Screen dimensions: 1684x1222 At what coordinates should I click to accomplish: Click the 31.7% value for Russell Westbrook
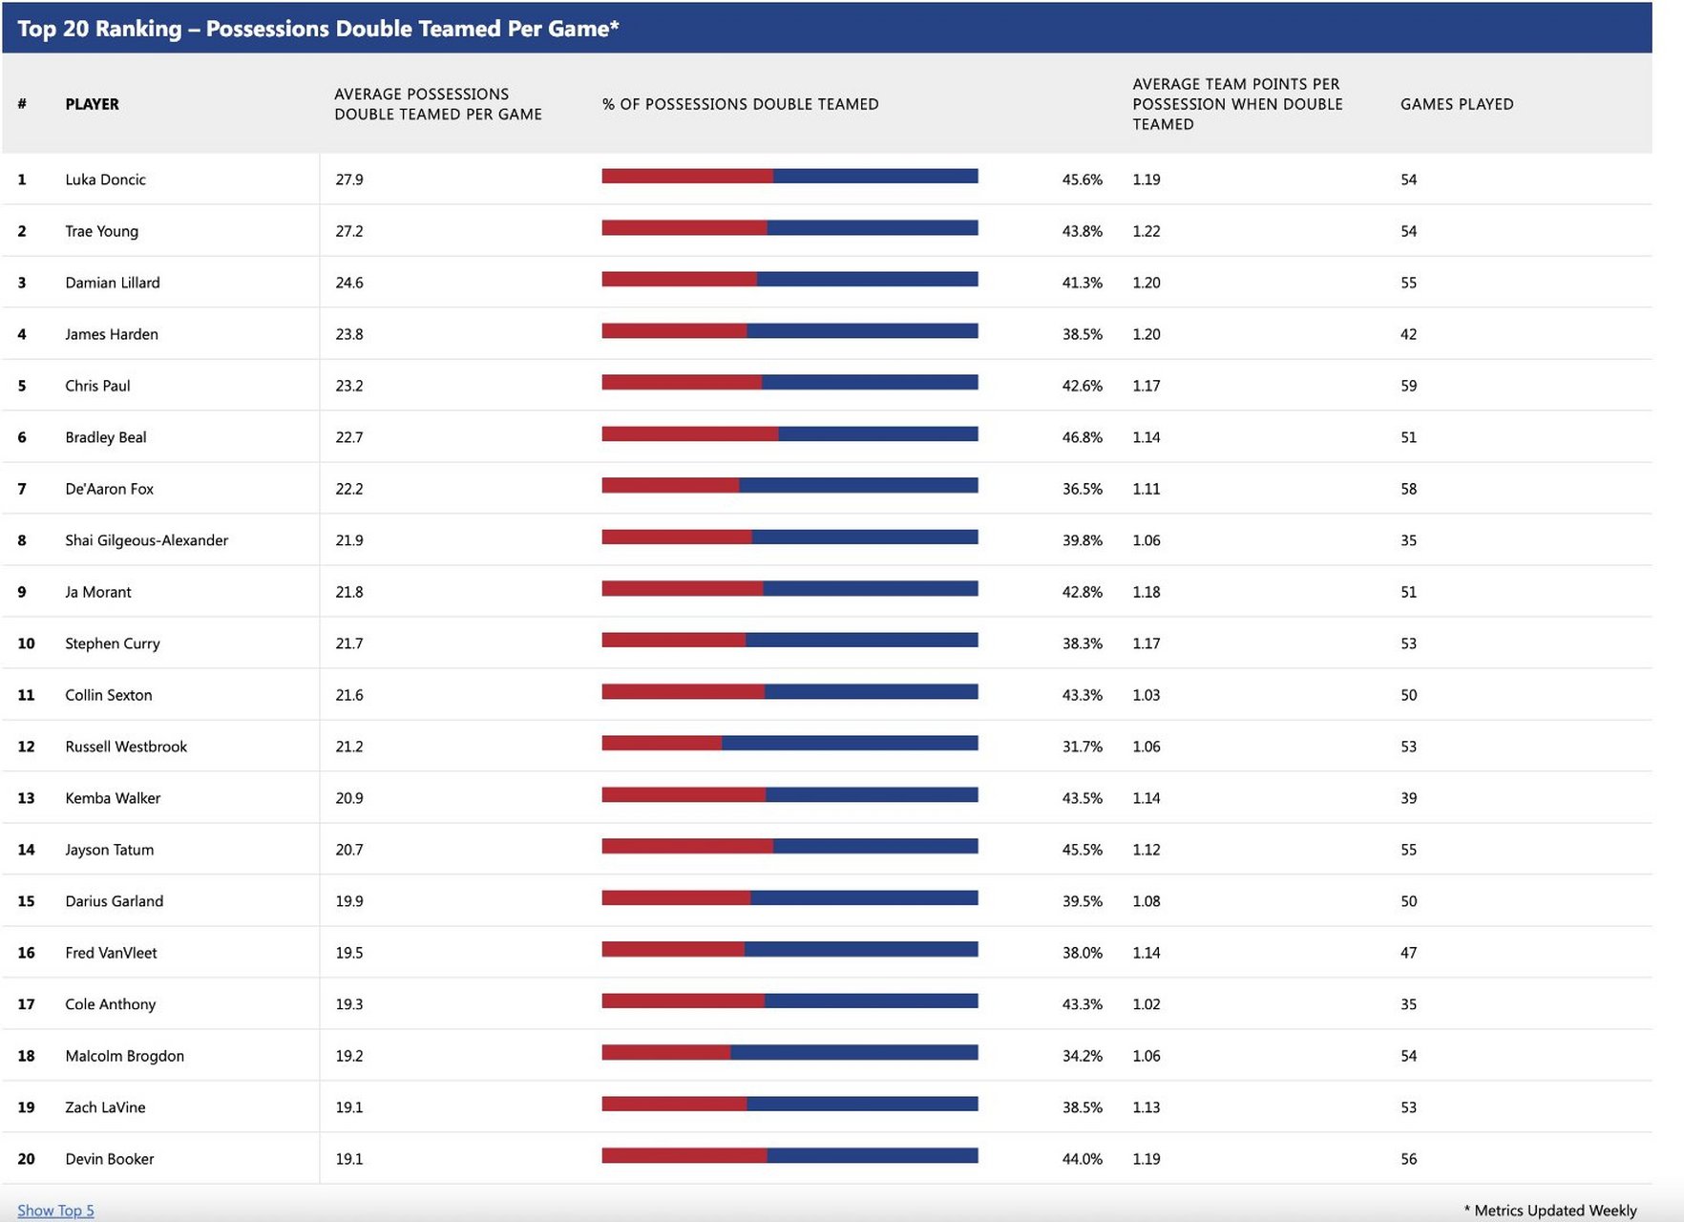pos(1083,747)
